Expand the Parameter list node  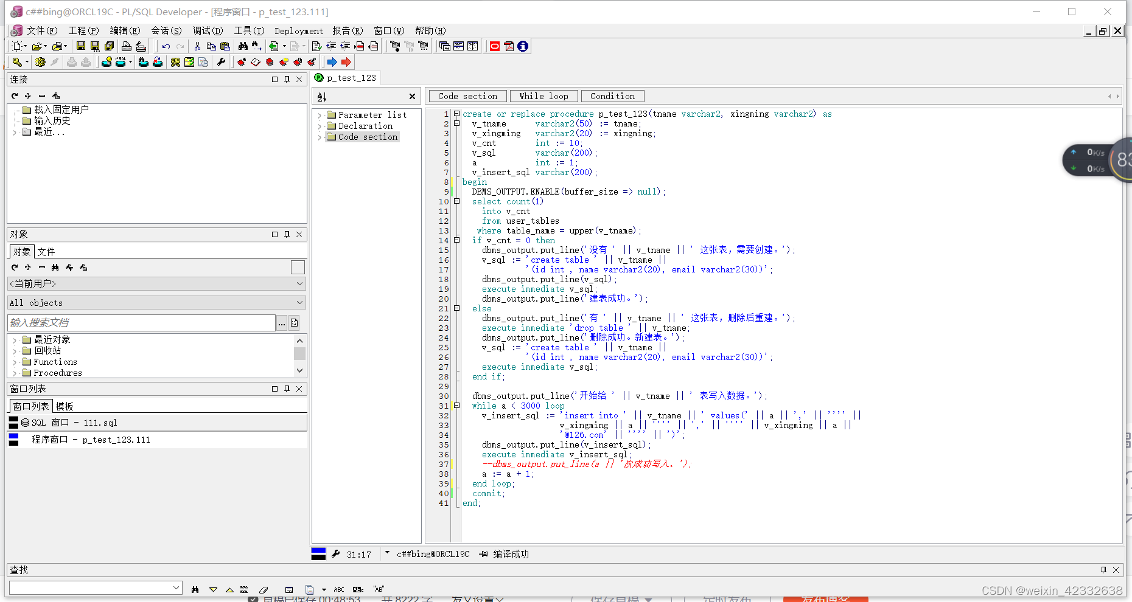click(x=320, y=115)
